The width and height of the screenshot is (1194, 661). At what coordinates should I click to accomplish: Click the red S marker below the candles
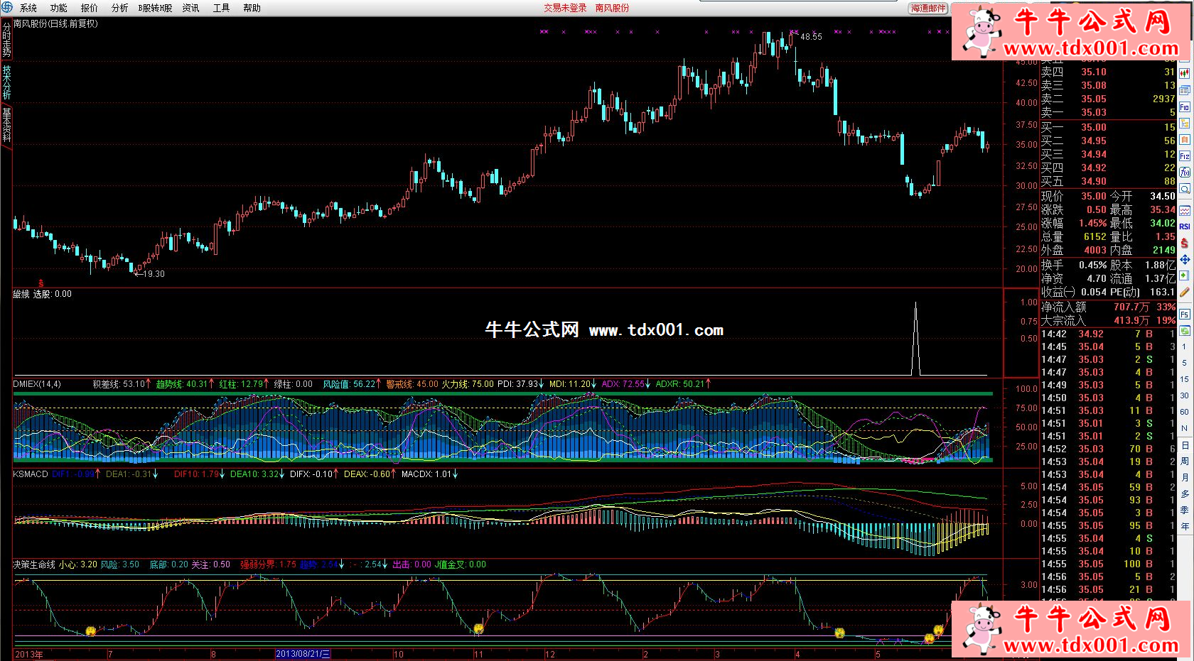[x=41, y=283]
